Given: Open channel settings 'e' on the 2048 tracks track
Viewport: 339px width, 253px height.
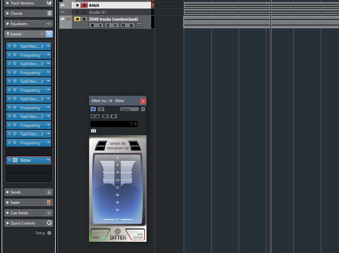Looking at the screenshot, I should [108, 25].
